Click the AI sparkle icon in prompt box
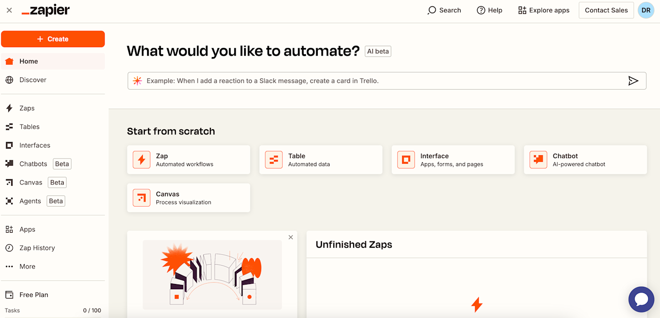This screenshot has width=660, height=318. pos(137,81)
